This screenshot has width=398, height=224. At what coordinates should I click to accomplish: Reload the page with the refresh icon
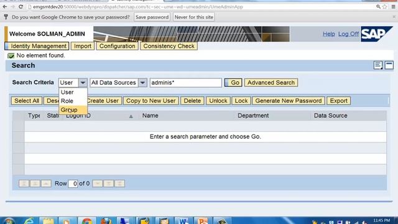click(21, 7)
